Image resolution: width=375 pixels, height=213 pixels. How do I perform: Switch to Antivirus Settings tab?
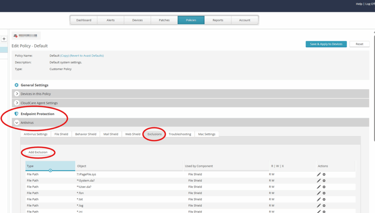(36, 134)
